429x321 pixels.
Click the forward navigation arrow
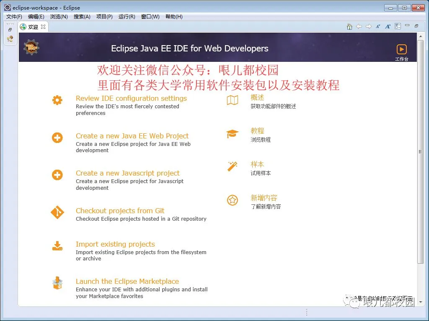(369, 26)
